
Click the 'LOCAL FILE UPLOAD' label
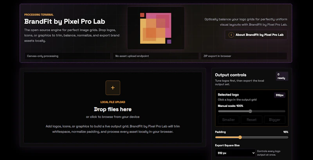pyautogui.click(x=113, y=102)
